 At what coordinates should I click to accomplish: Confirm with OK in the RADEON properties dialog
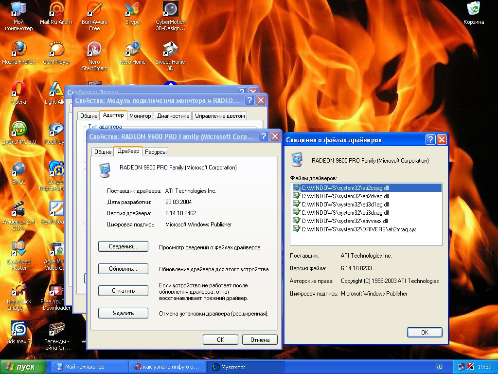220,339
